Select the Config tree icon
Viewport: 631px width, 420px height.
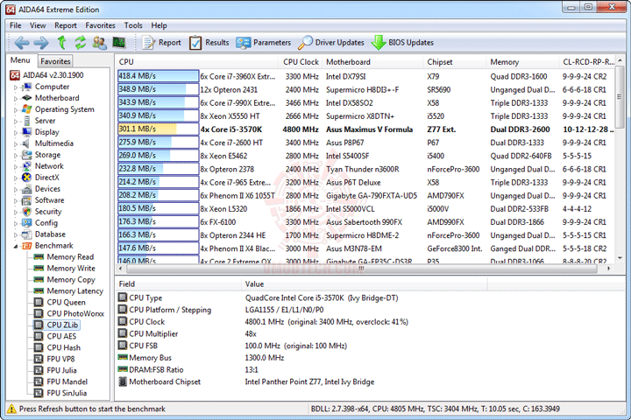pos(27,222)
